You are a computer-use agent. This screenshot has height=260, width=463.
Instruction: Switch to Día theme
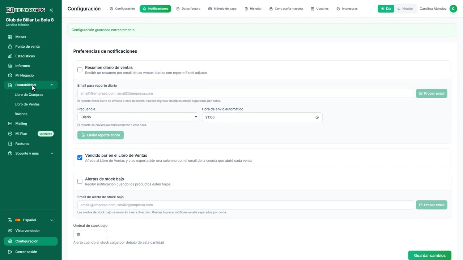pyautogui.click(x=386, y=9)
